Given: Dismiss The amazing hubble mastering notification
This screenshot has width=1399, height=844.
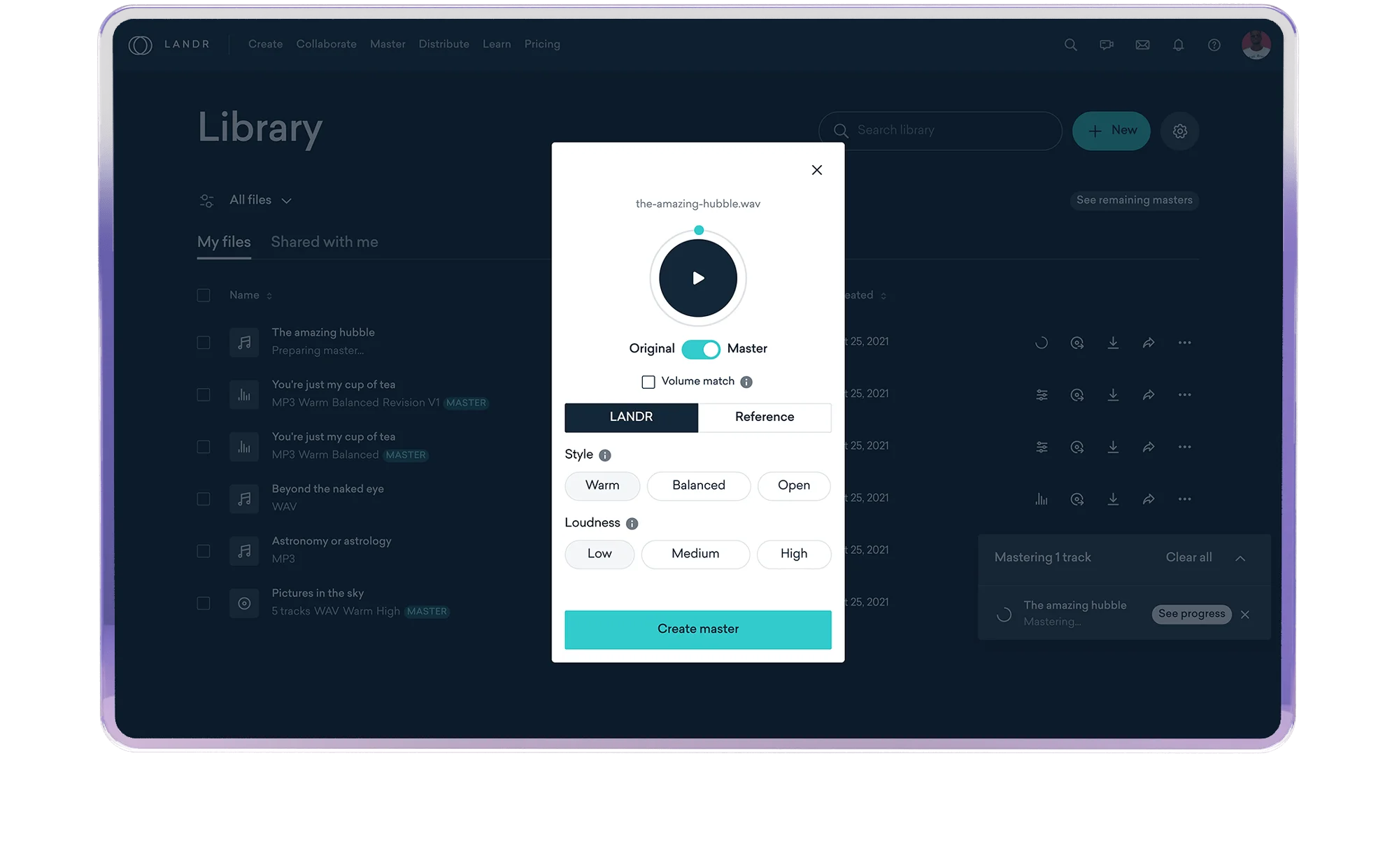Looking at the screenshot, I should pyautogui.click(x=1245, y=615).
